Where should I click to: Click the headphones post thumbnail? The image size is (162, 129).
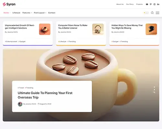pyautogui.click(x=98, y=29)
